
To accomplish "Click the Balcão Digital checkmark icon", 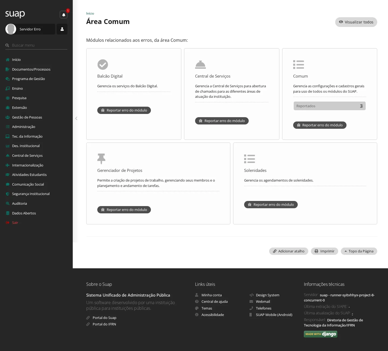I will click(103, 65).
